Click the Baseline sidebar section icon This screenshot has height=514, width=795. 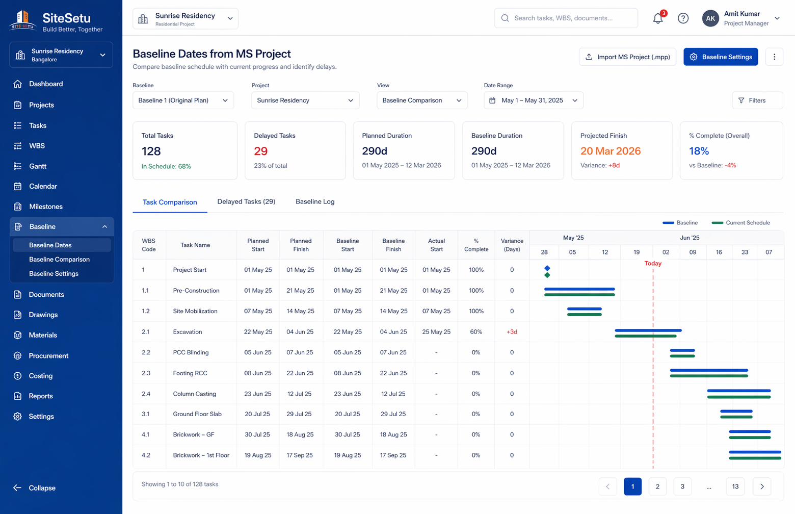18,226
